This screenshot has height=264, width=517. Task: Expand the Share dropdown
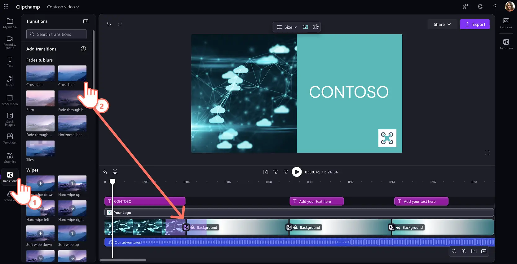pyautogui.click(x=442, y=24)
